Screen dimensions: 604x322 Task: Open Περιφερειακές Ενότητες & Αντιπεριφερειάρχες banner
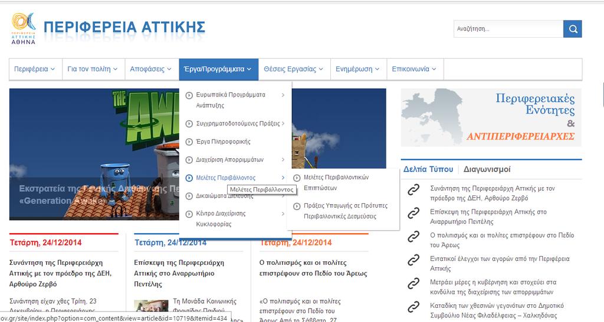491,117
